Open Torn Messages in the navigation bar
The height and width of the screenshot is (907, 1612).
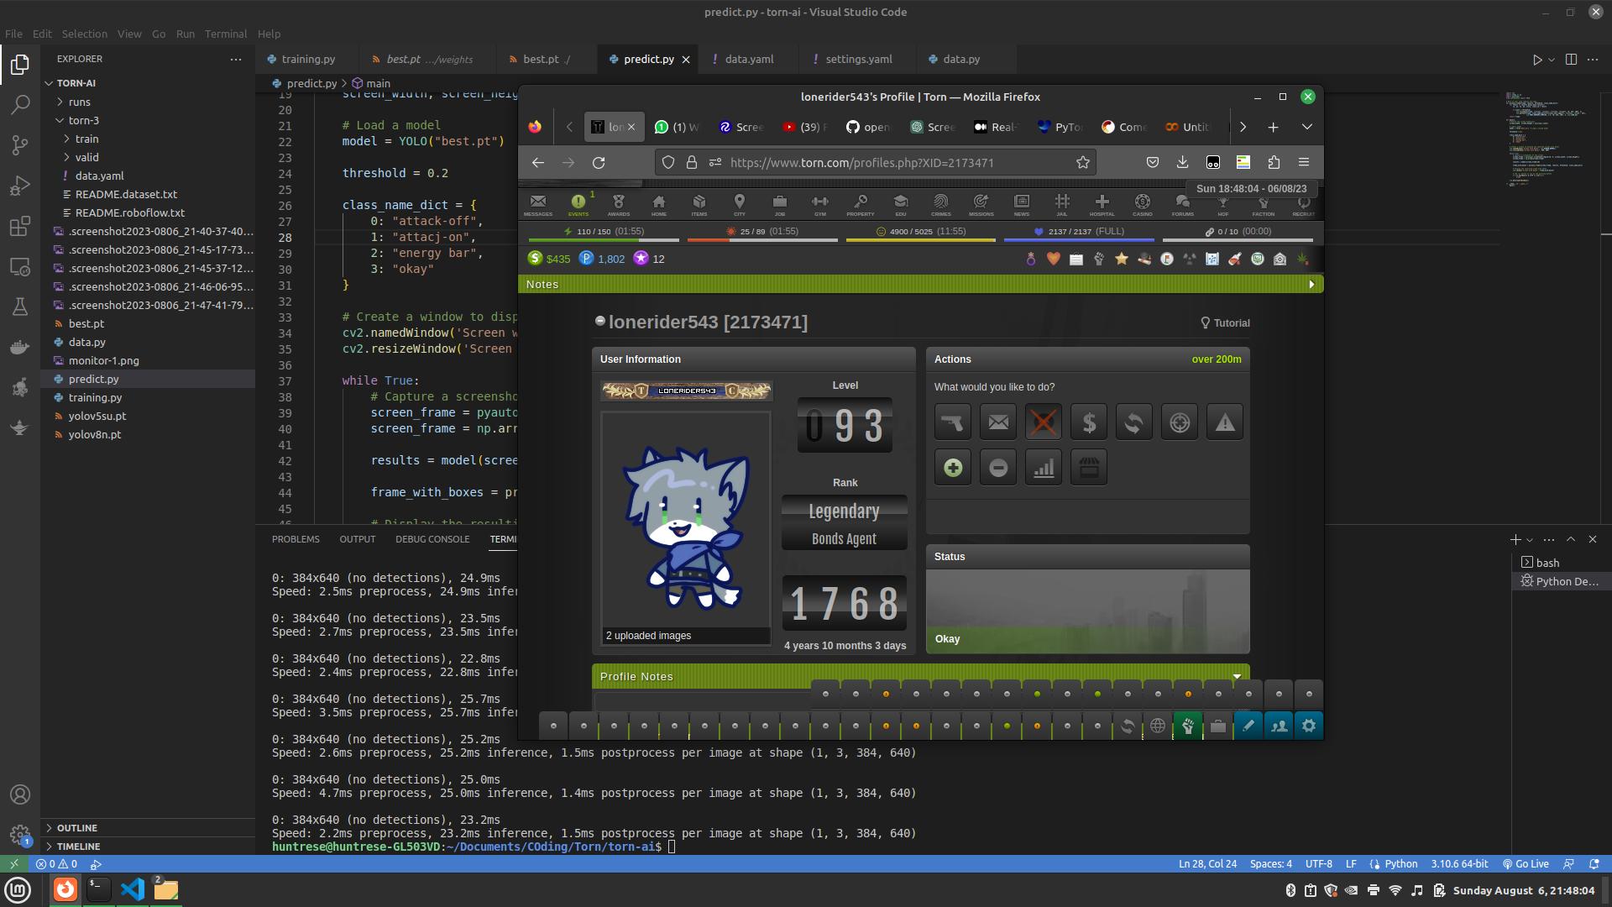tap(538, 204)
